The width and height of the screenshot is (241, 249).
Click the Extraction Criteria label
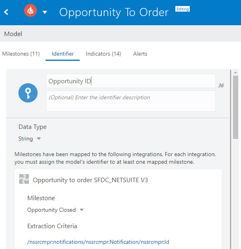point(52,226)
